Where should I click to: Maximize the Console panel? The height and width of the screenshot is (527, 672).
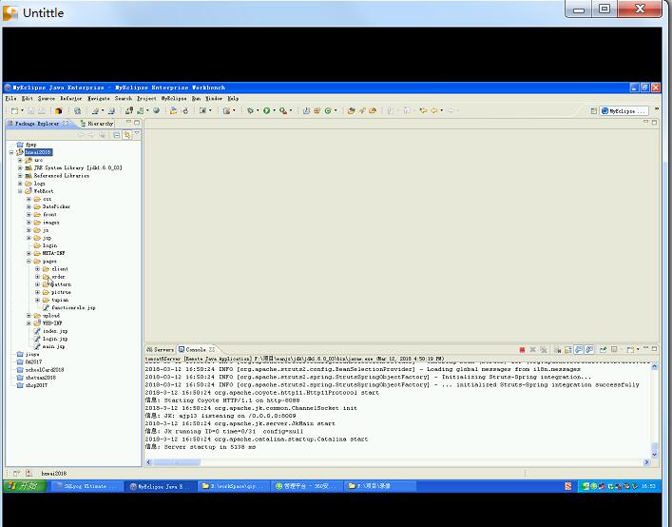pyautogui.click(x=655, y=349)
